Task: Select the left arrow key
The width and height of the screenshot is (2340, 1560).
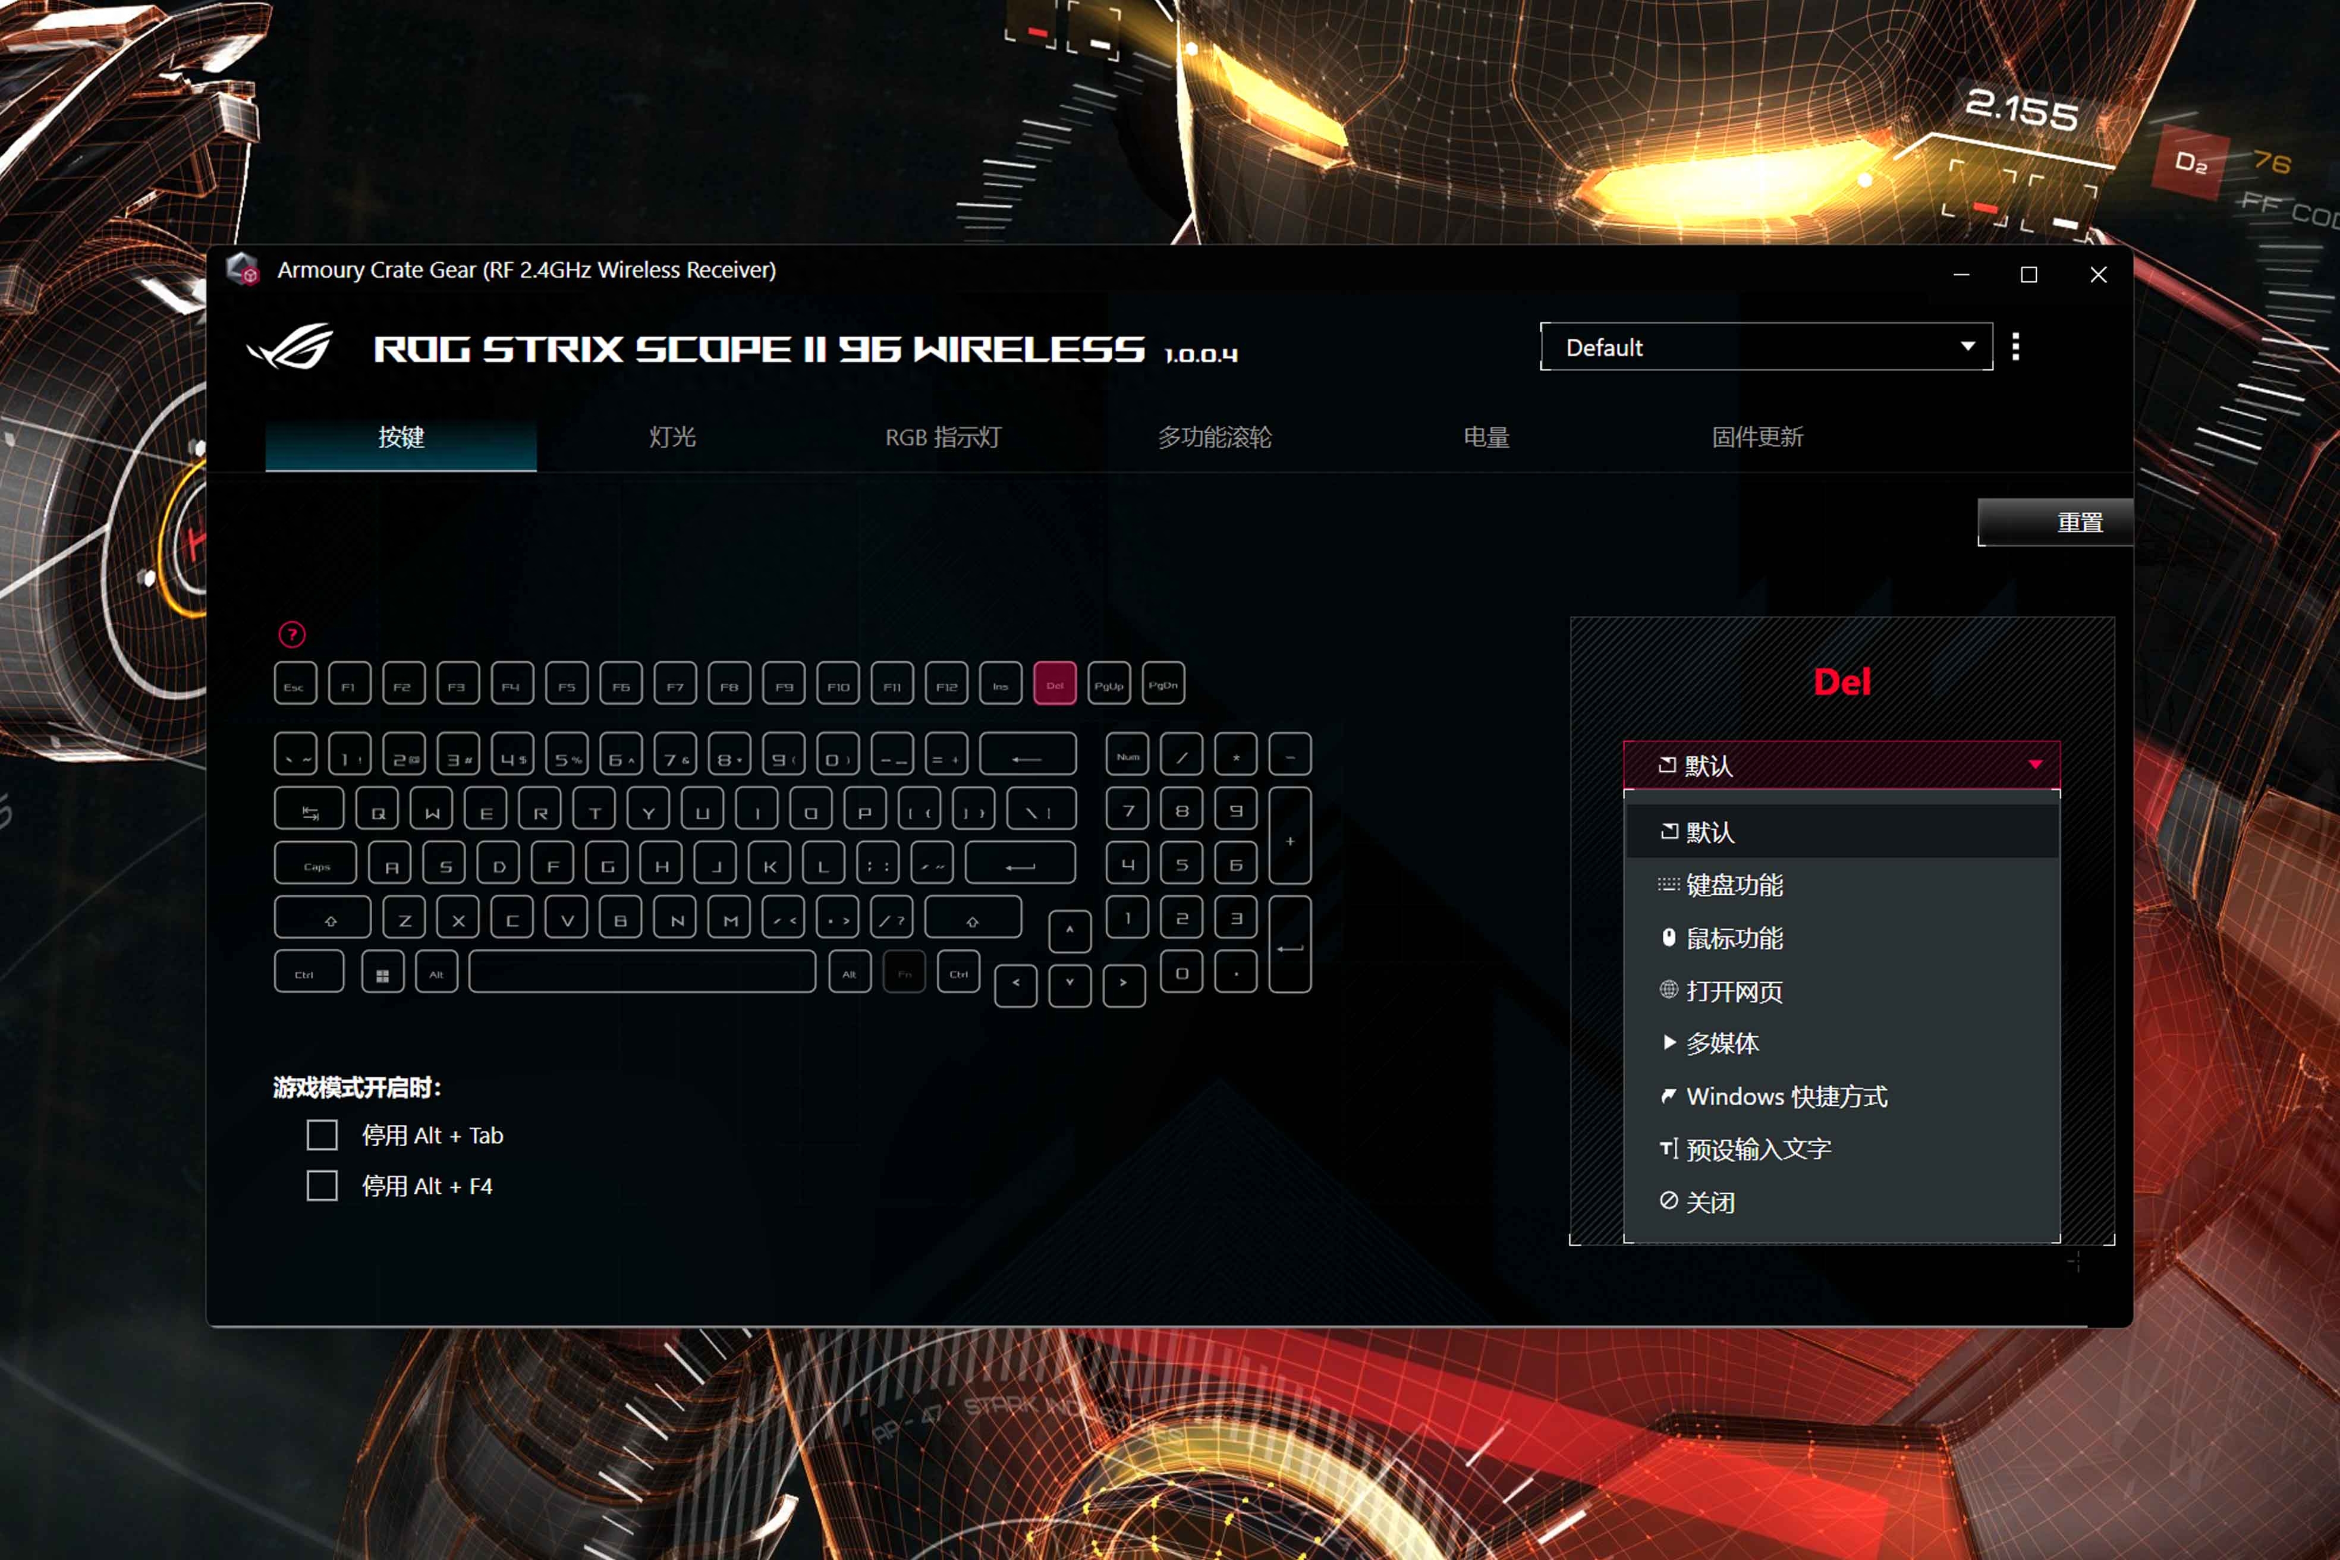Action: 1016,985
